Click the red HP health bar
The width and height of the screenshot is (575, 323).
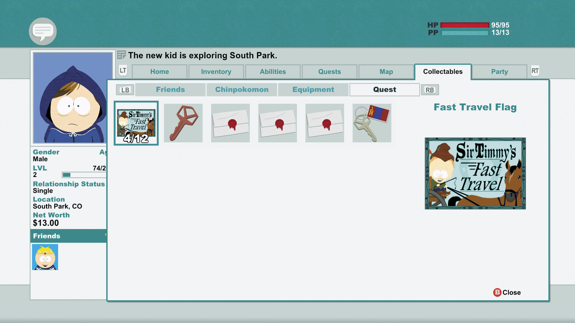click(465, 25)
